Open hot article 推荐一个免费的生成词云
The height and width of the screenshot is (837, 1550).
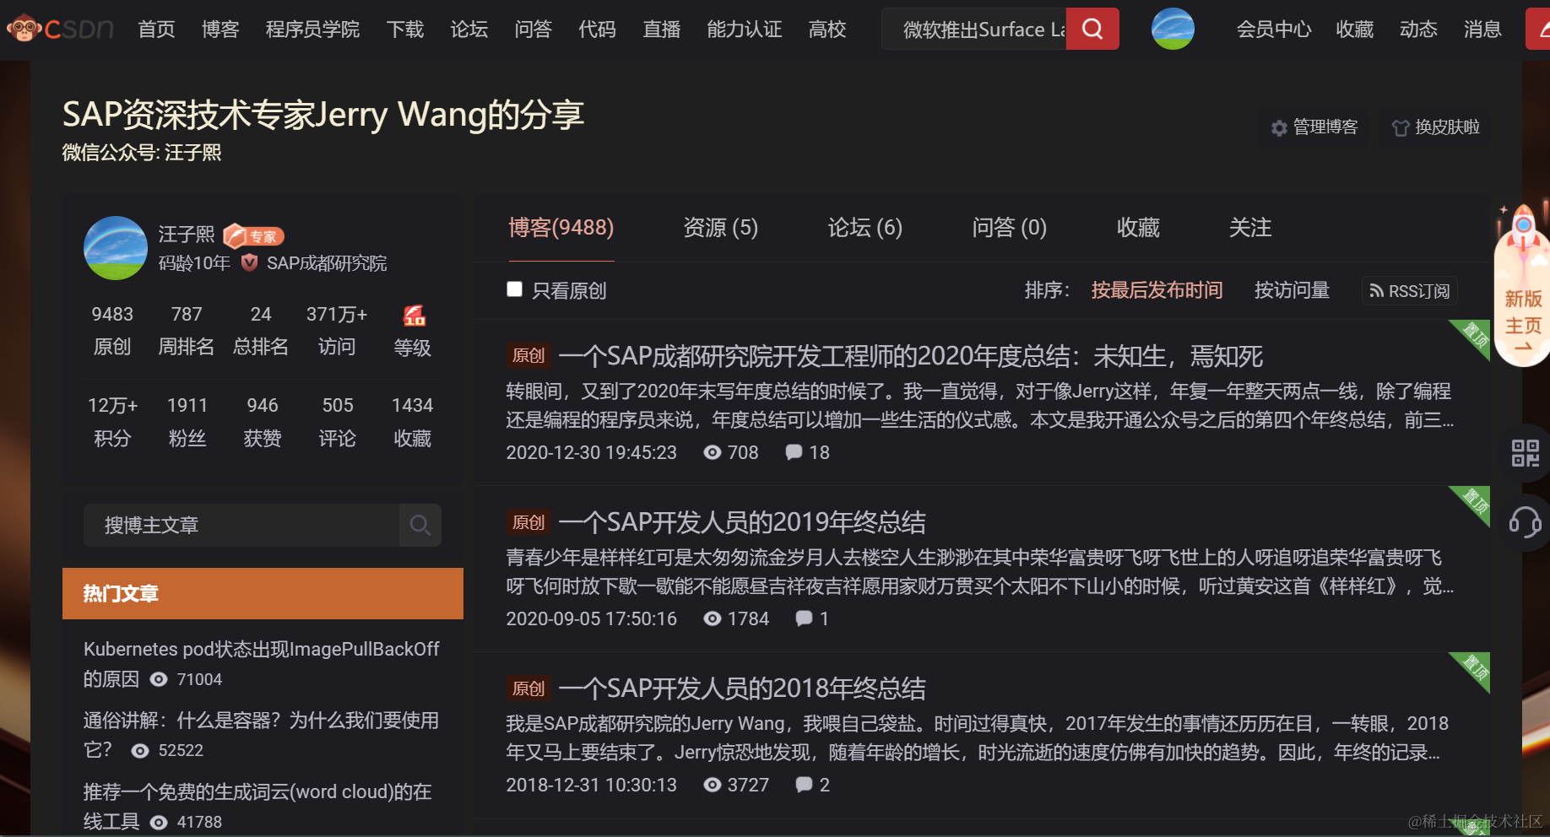(257, 807)
